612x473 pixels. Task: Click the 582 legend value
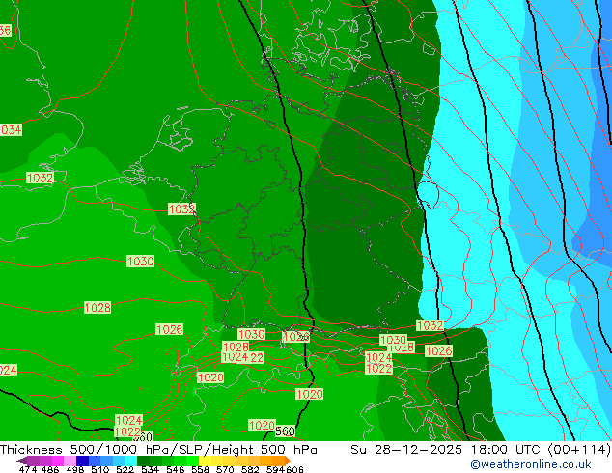(x=250, y=469)
